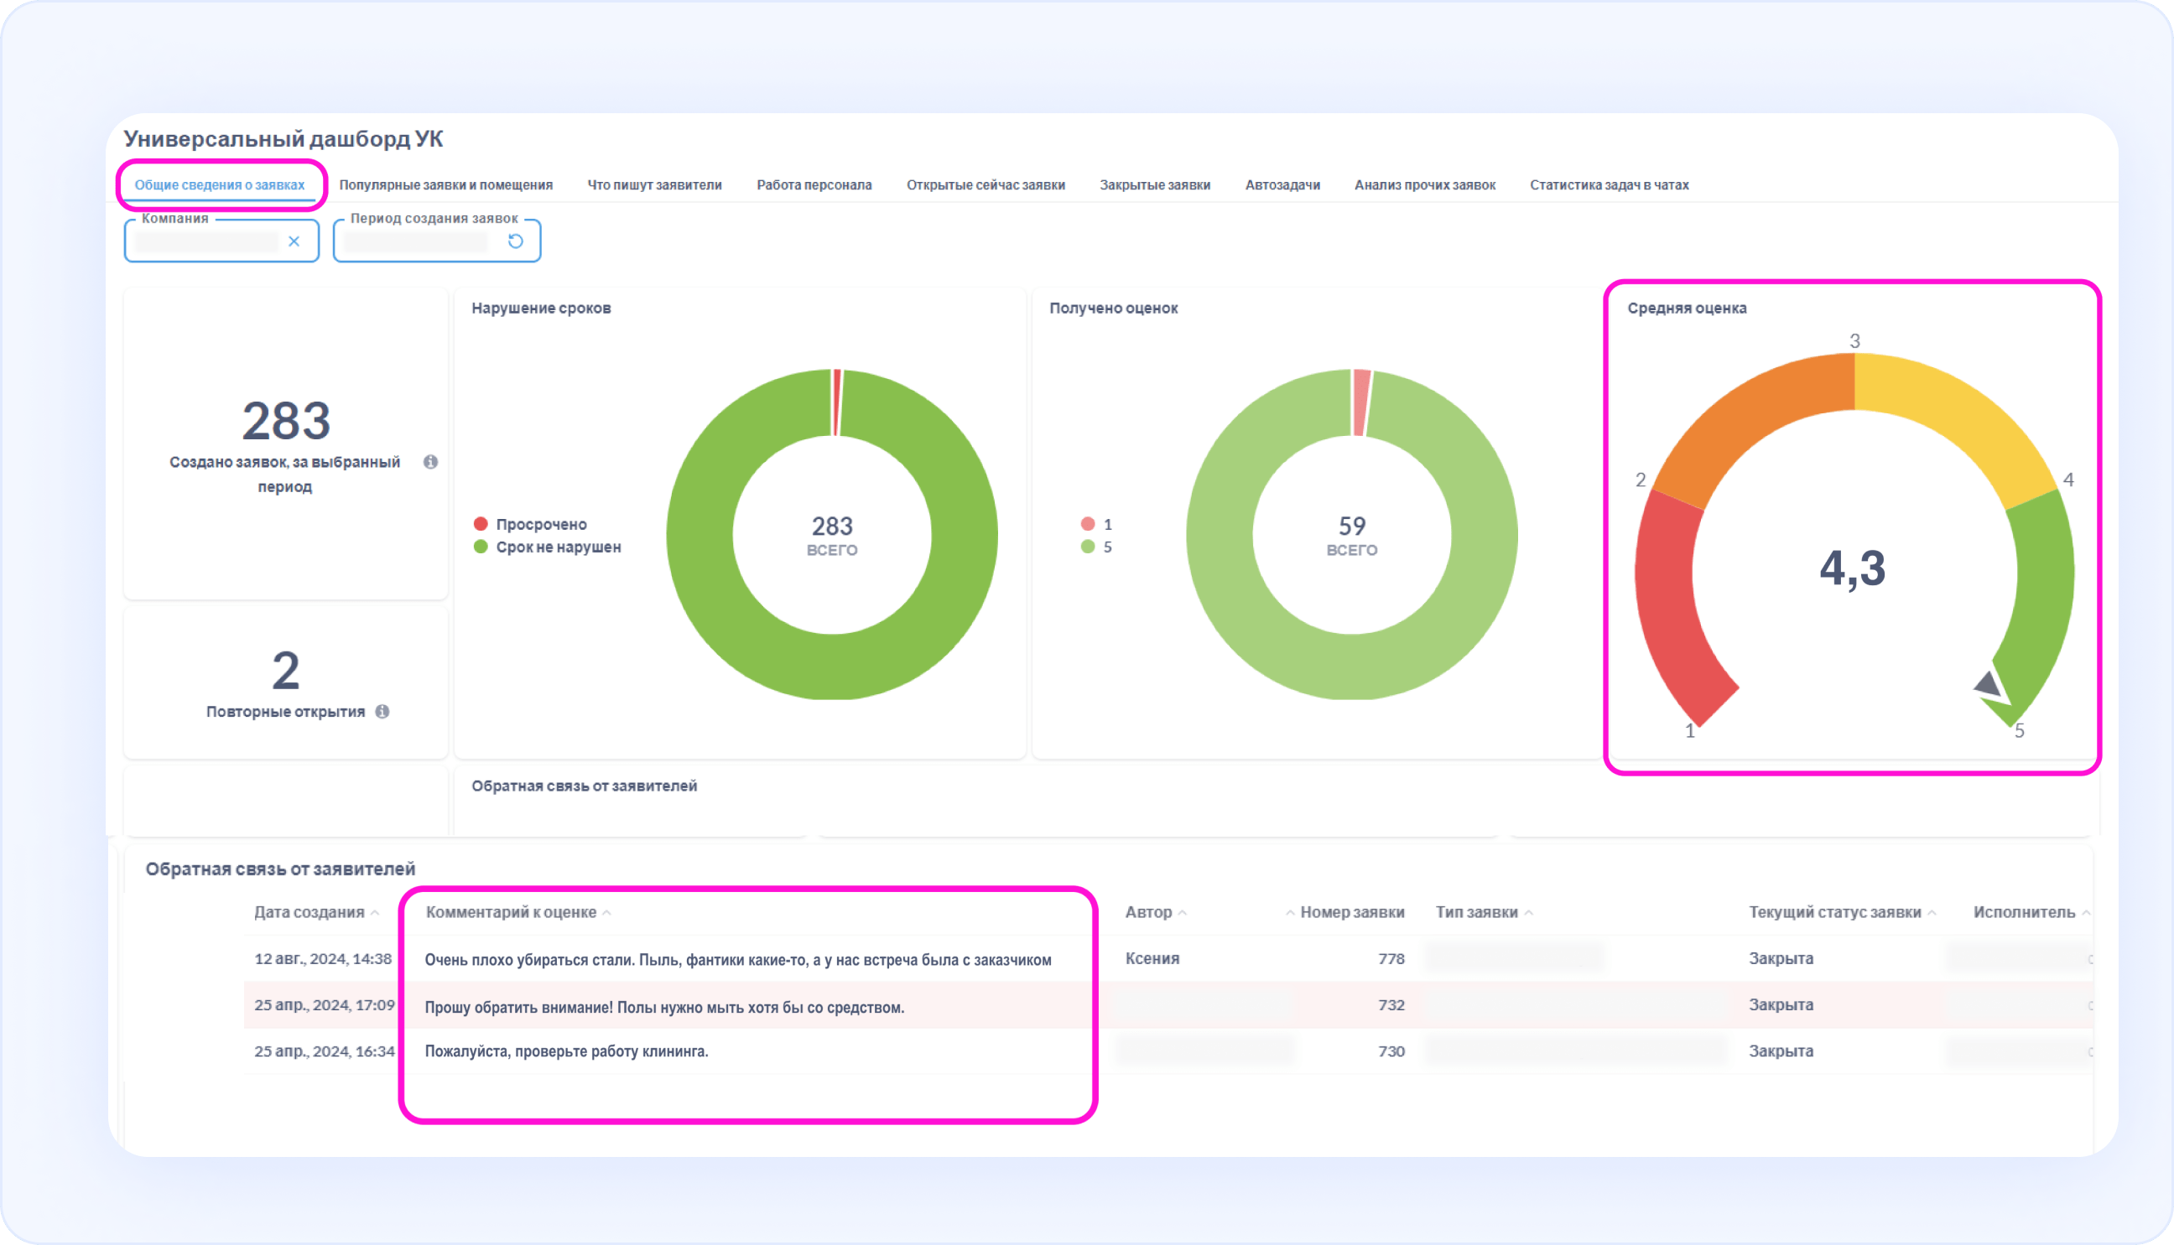Open Период создания заявок date picker
The width and height of the screenshot is (2174, 1245).
pos(416,242)
